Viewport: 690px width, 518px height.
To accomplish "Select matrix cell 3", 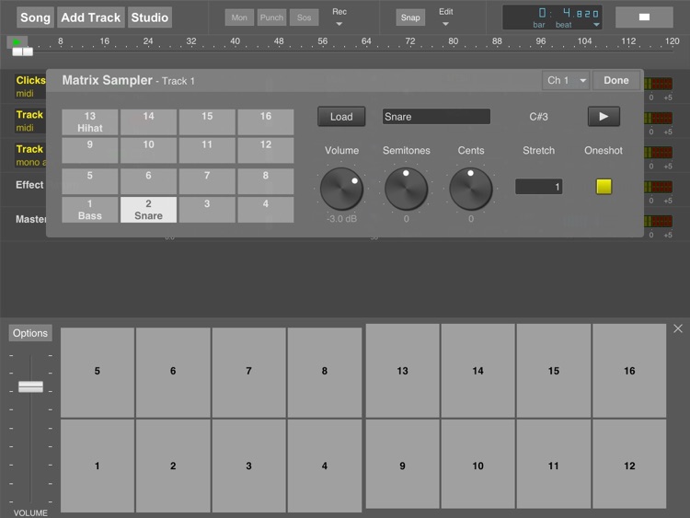I will [x=207, y=210].
